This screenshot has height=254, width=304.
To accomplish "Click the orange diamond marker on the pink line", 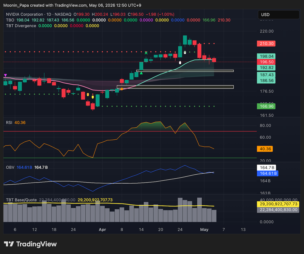I will (x=122, y=89).
